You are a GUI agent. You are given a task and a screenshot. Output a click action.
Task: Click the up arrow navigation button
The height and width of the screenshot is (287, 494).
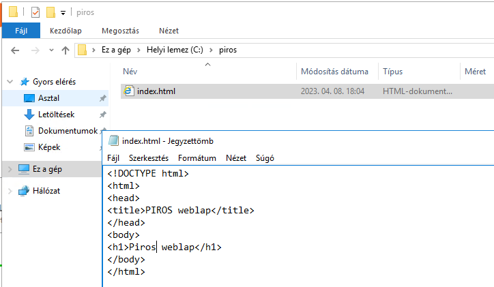pos(66,50)
